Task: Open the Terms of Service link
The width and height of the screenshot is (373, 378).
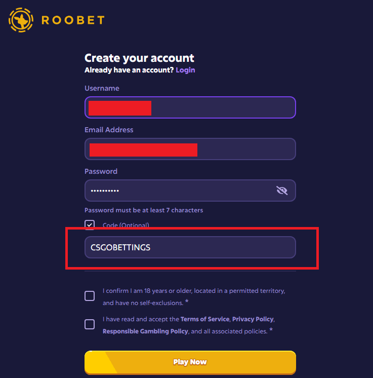Action: click(205, 319)
